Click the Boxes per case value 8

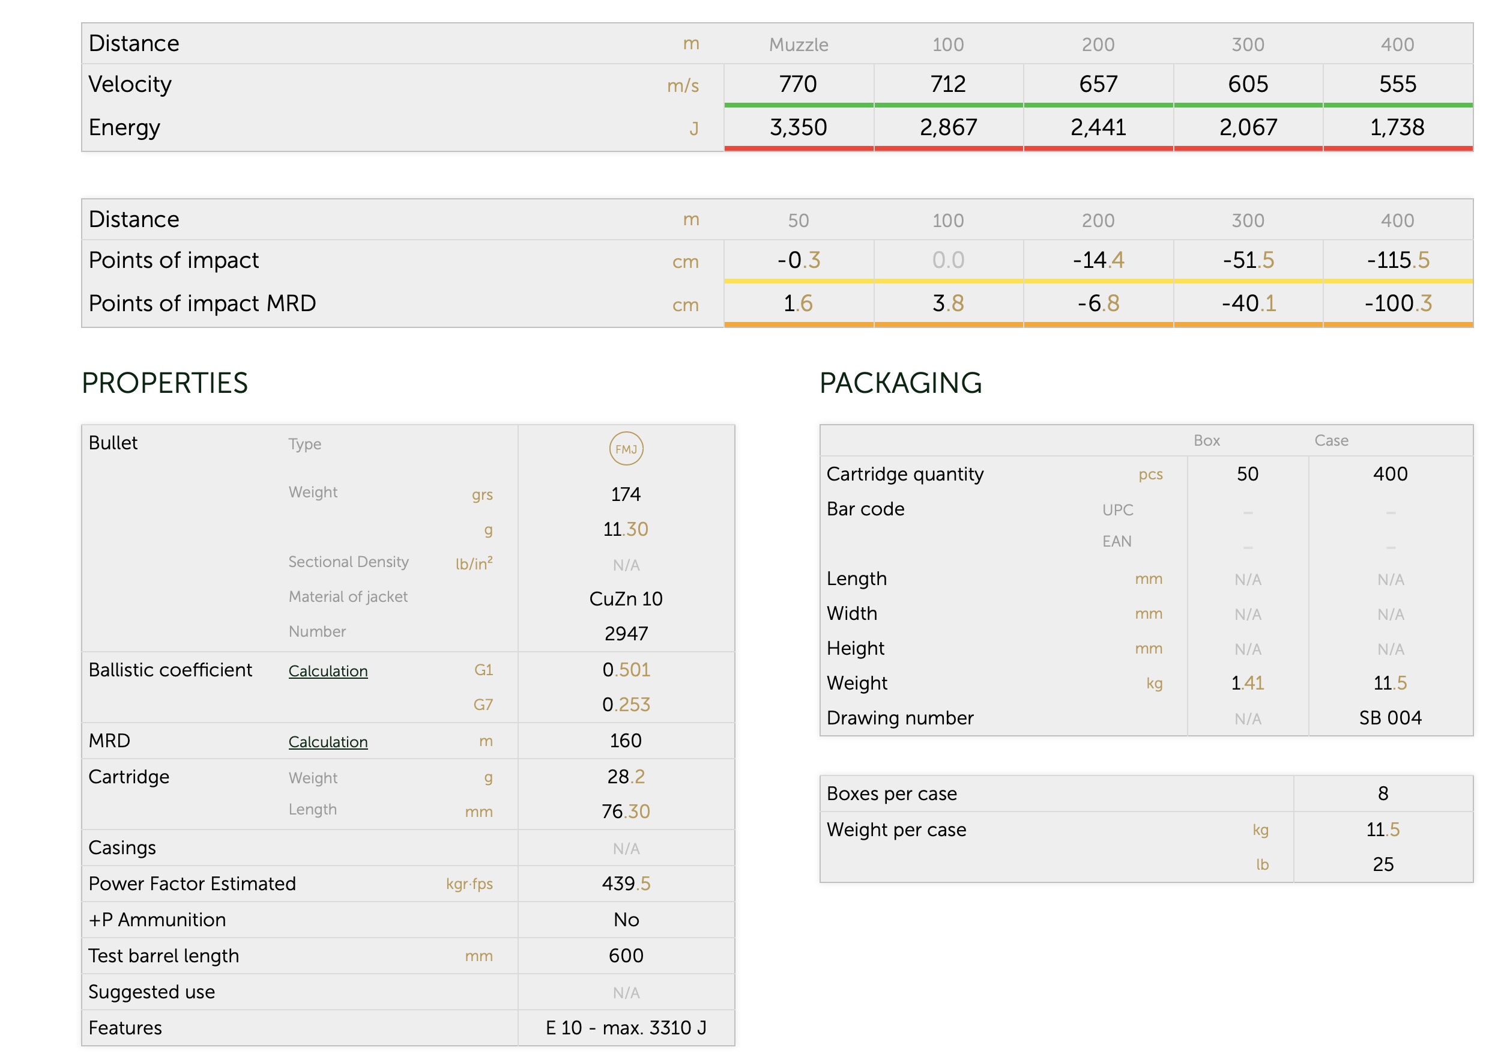coord(1383,793)
